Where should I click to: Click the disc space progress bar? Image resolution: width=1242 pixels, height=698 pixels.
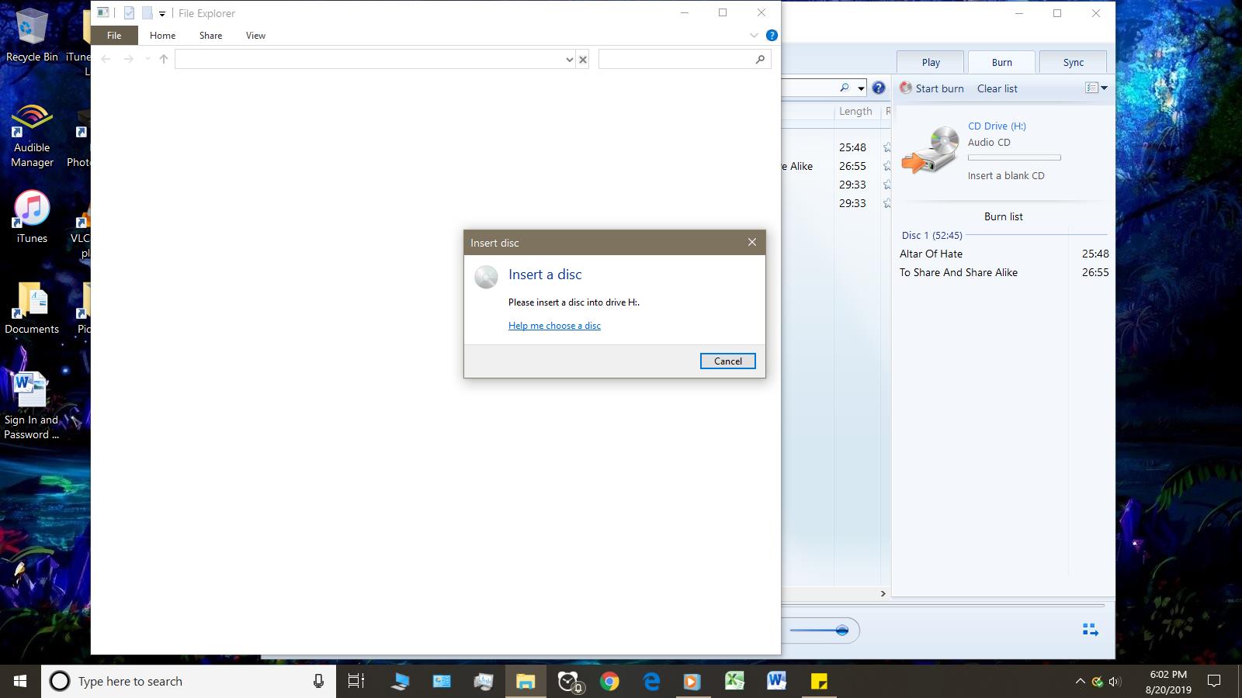coord(1014,157)
